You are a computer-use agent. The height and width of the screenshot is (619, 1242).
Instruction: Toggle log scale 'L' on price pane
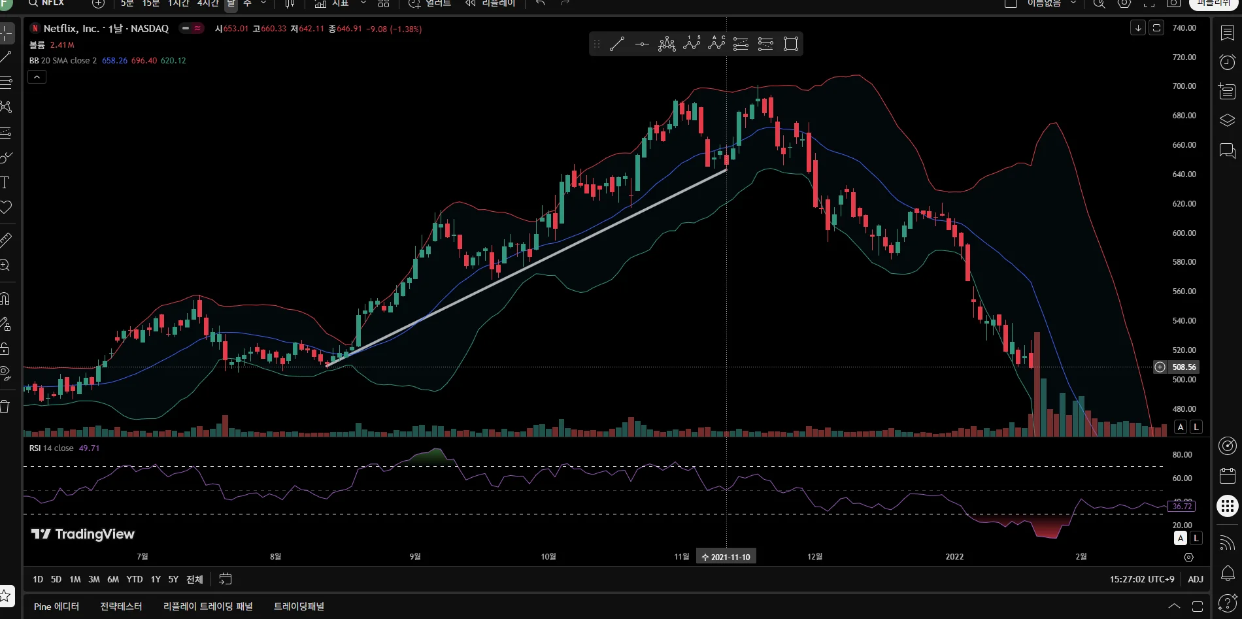[x=1196, y=427]
